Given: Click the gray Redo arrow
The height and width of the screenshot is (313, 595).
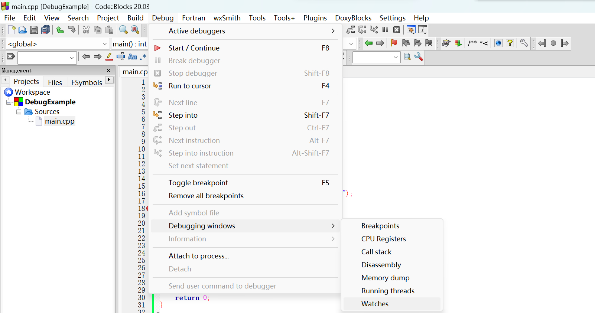Looking at the screenshot, I should click(x=72, y=30).
